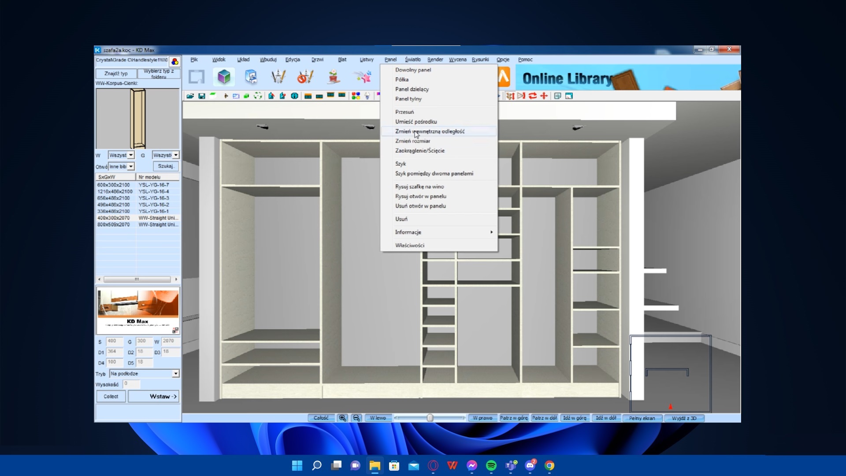Click the color palette icon beside CrystalGrade
Image resolution: width=846 pixels, height=476 pixels.
[x=175, y=61]
